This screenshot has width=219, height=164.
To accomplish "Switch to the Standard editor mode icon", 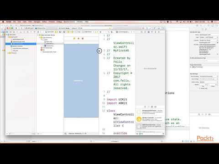I will point(143,28).
